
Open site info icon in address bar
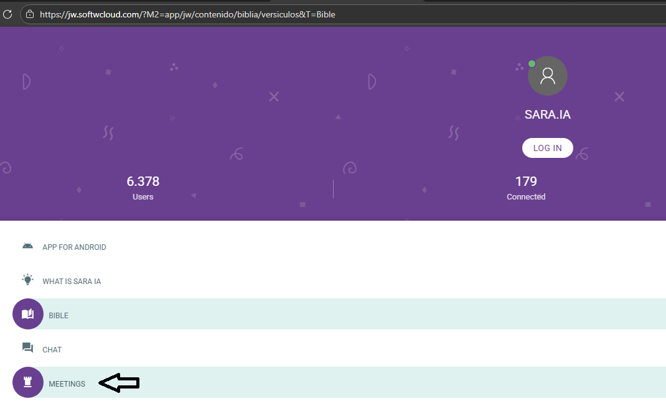coord(29,14)
